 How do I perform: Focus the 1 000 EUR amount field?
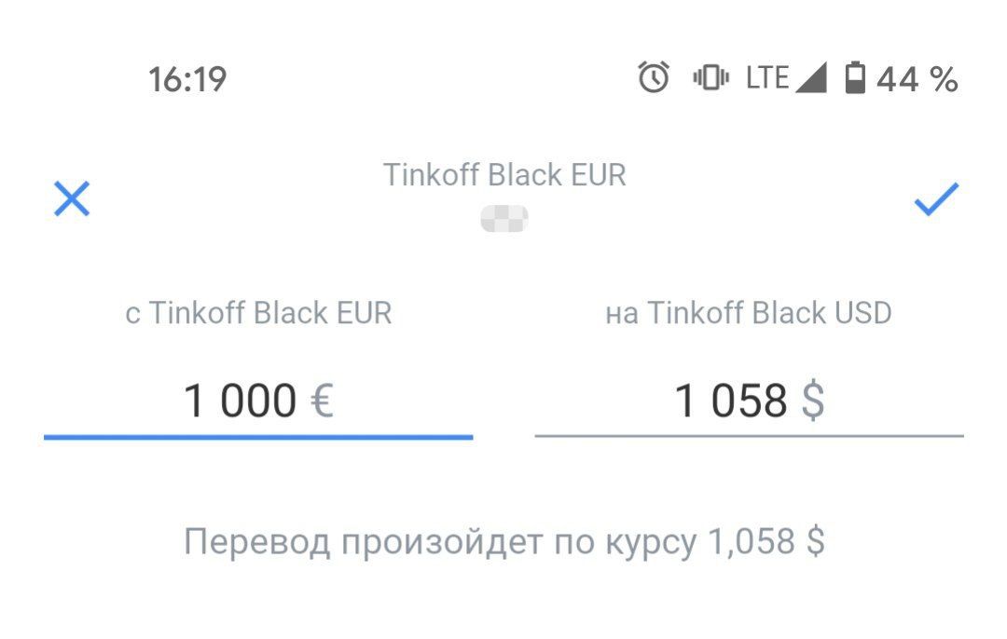pos(240,401)
